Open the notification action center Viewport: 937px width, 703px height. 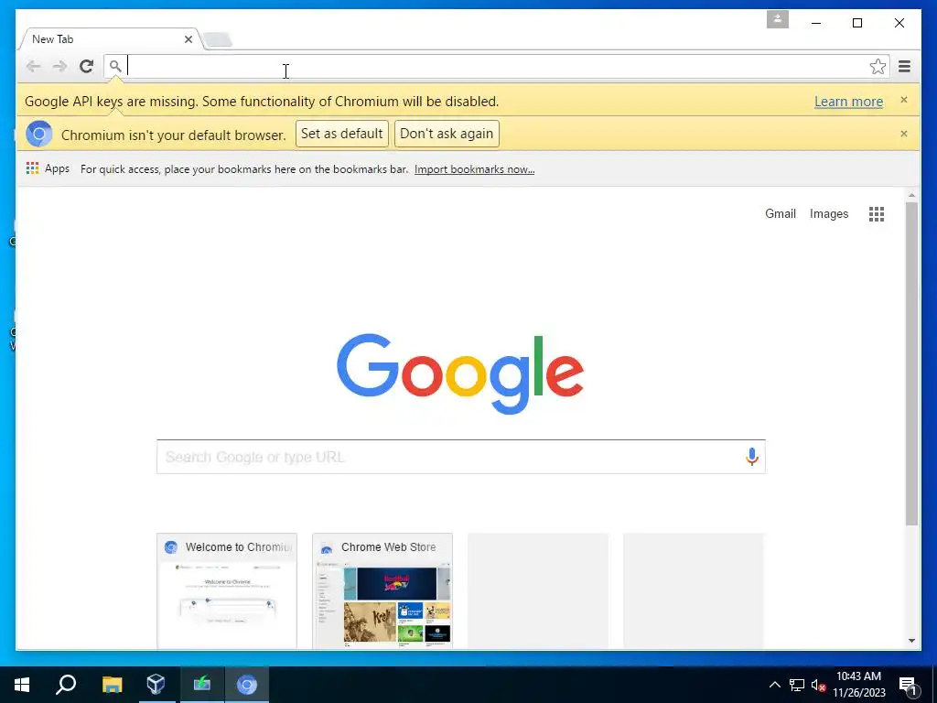click(x=909, y=685)
